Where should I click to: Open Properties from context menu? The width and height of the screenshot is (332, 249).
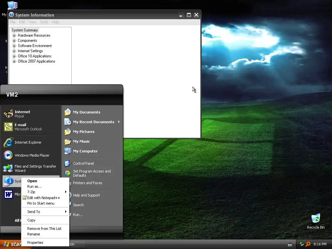click(45, 243)
